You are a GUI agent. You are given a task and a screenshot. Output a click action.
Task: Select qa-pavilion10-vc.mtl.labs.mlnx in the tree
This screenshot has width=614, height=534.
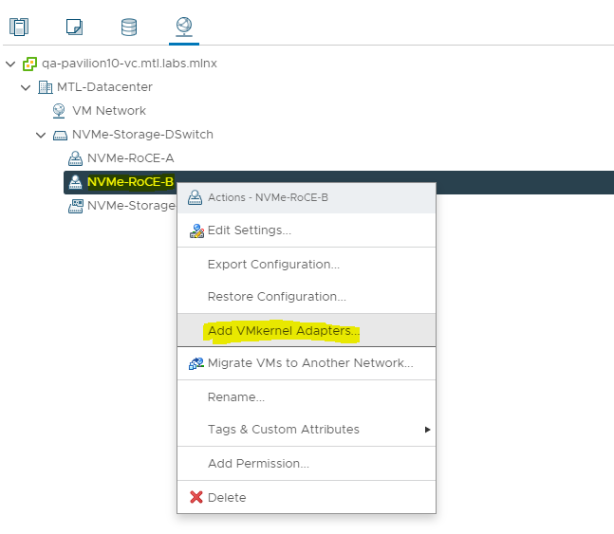click(129, 64)
